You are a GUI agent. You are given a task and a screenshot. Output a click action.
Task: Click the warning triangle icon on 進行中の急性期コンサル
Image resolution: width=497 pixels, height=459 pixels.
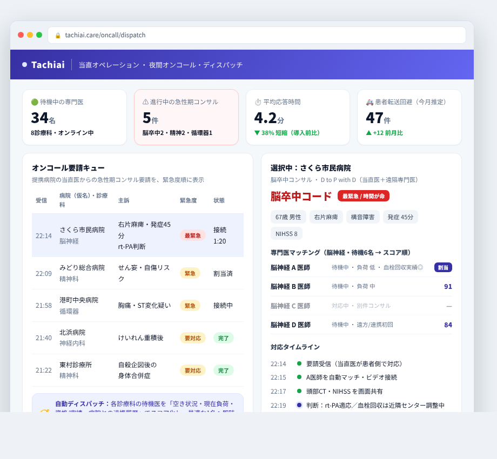(145, 102)
